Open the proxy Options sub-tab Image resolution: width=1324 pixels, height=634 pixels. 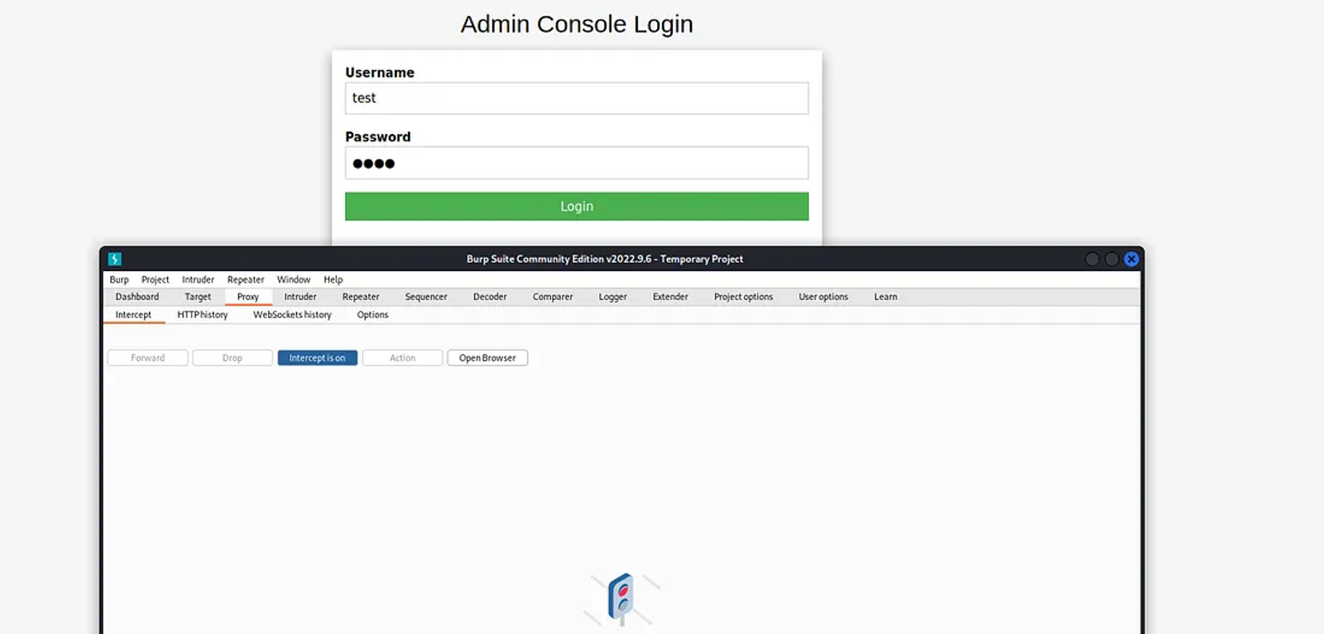click(x=372, y=315)
